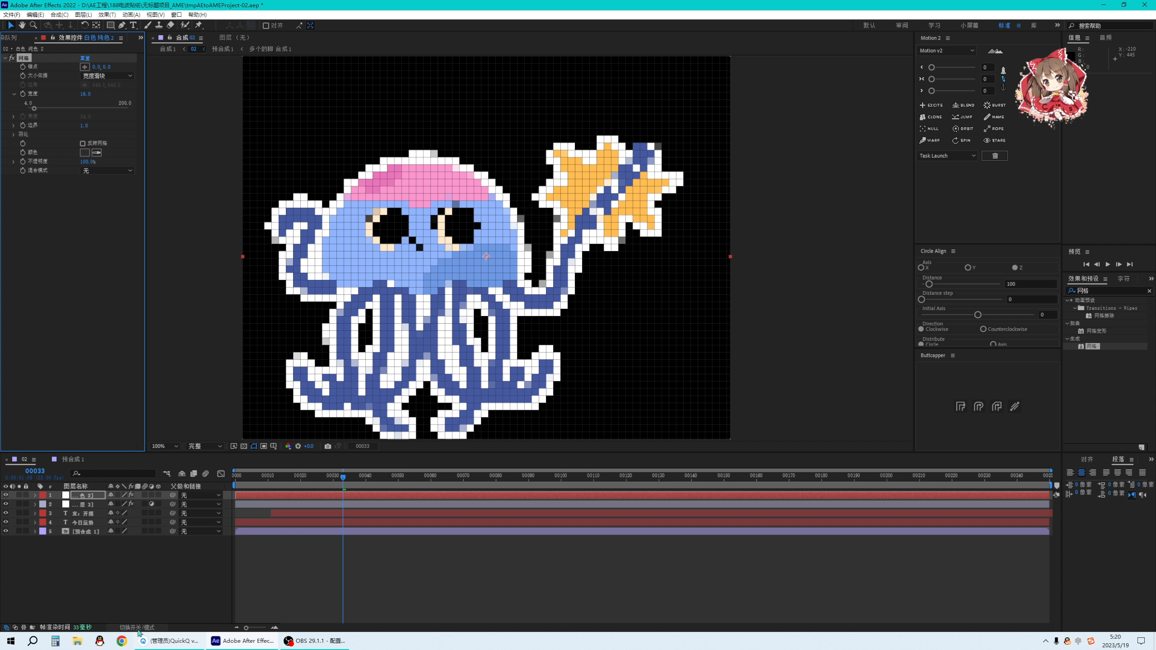The height and width of the screenshot is (650, 1156).
Task: Click the 预合成 1 breadcrumb in the viewer
Action: point(223,49)
